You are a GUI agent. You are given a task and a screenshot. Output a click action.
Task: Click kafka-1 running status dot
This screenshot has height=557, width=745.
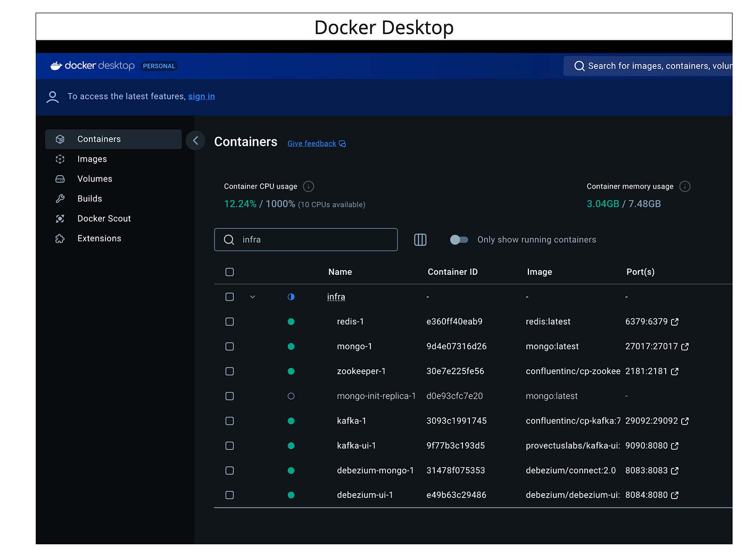coord(291,421)
